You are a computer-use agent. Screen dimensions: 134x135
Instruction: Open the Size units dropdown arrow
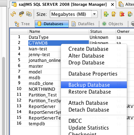click(x=94, y=14)
